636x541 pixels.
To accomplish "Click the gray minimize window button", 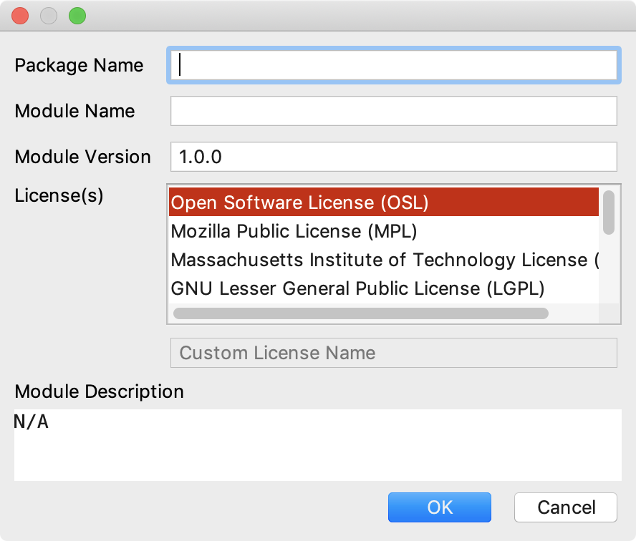I will (49, 16).
